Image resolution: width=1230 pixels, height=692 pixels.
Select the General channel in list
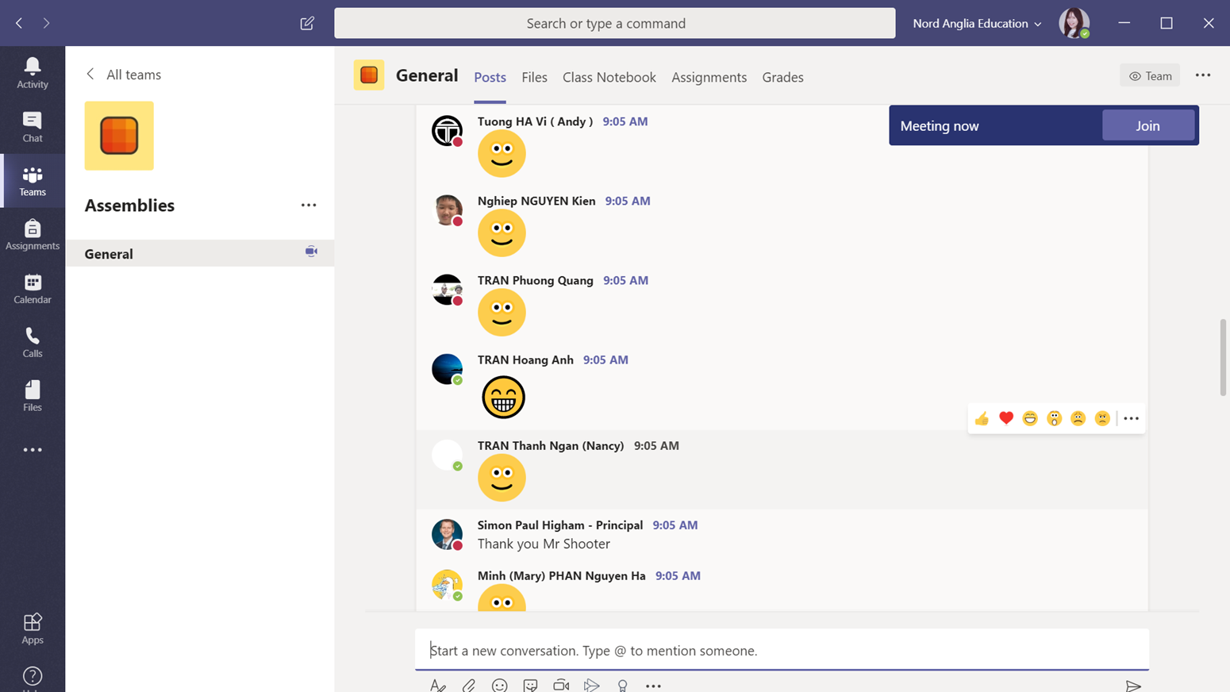tap(200, 253)
